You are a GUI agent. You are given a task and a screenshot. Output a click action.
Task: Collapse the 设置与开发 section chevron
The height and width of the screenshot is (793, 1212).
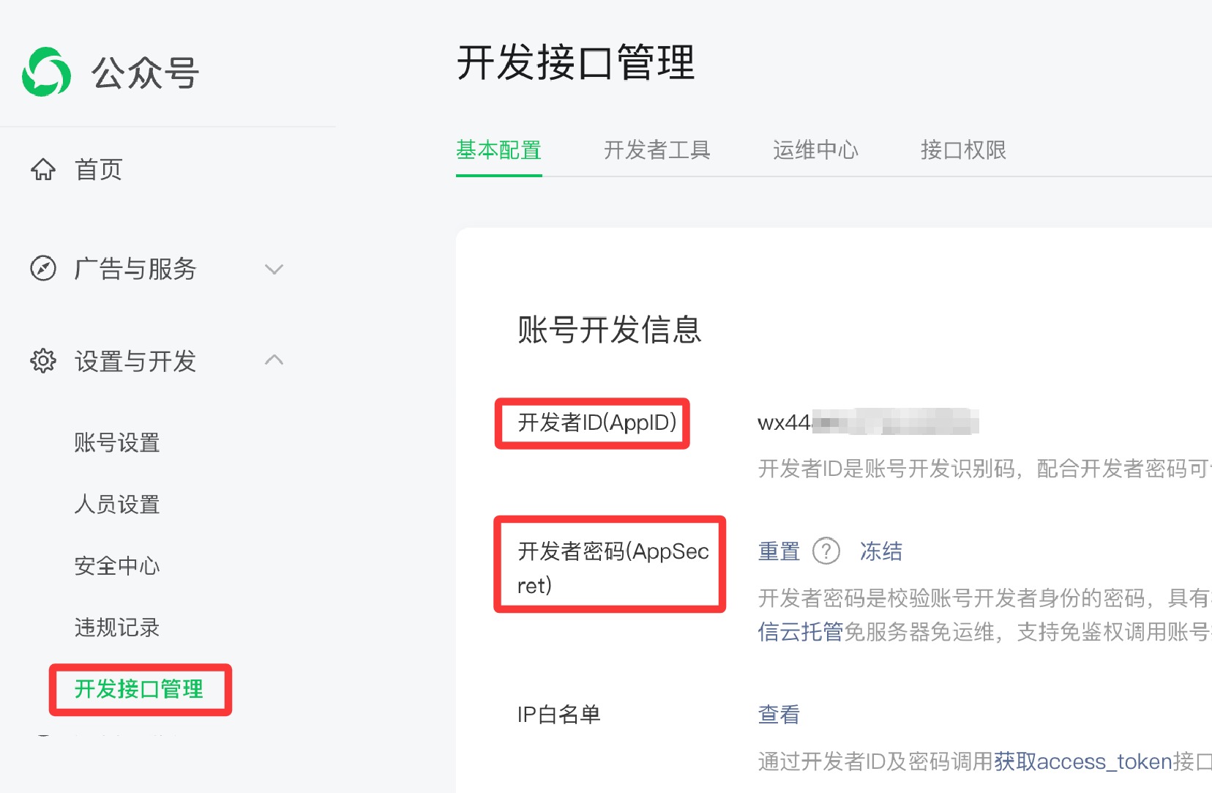pos(274,360)
